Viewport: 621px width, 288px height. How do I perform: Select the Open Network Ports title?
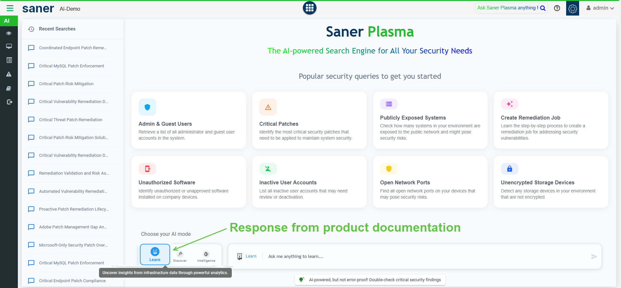click(x=405, y=183)
